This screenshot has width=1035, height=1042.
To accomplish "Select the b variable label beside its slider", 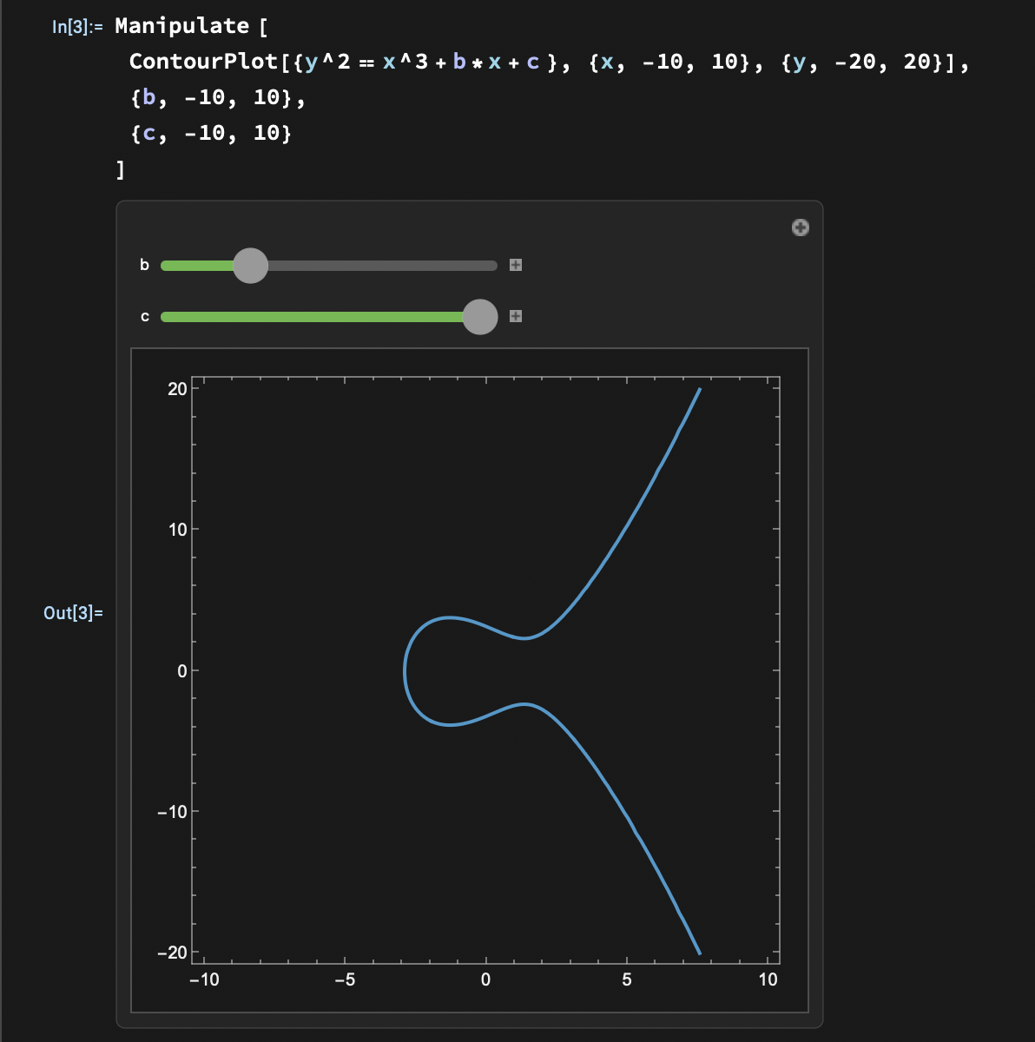I will (x=144, y=265).
